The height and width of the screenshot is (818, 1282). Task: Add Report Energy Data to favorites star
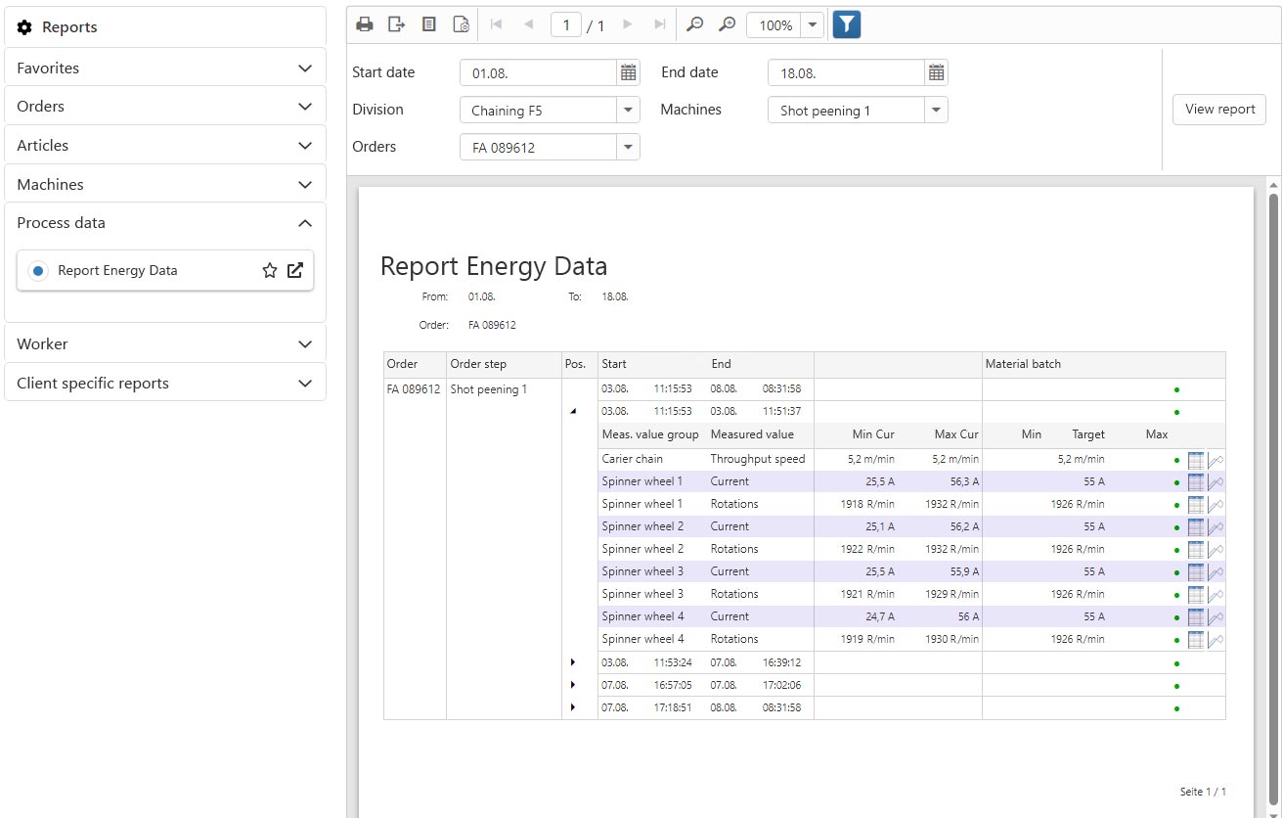(x=270, y=271)
